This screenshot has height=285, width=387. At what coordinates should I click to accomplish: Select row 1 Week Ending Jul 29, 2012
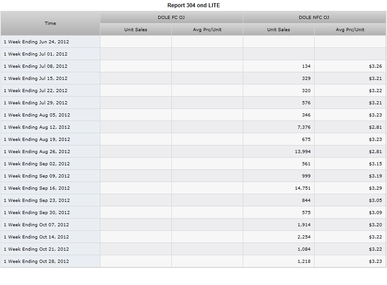coord(193,103)
